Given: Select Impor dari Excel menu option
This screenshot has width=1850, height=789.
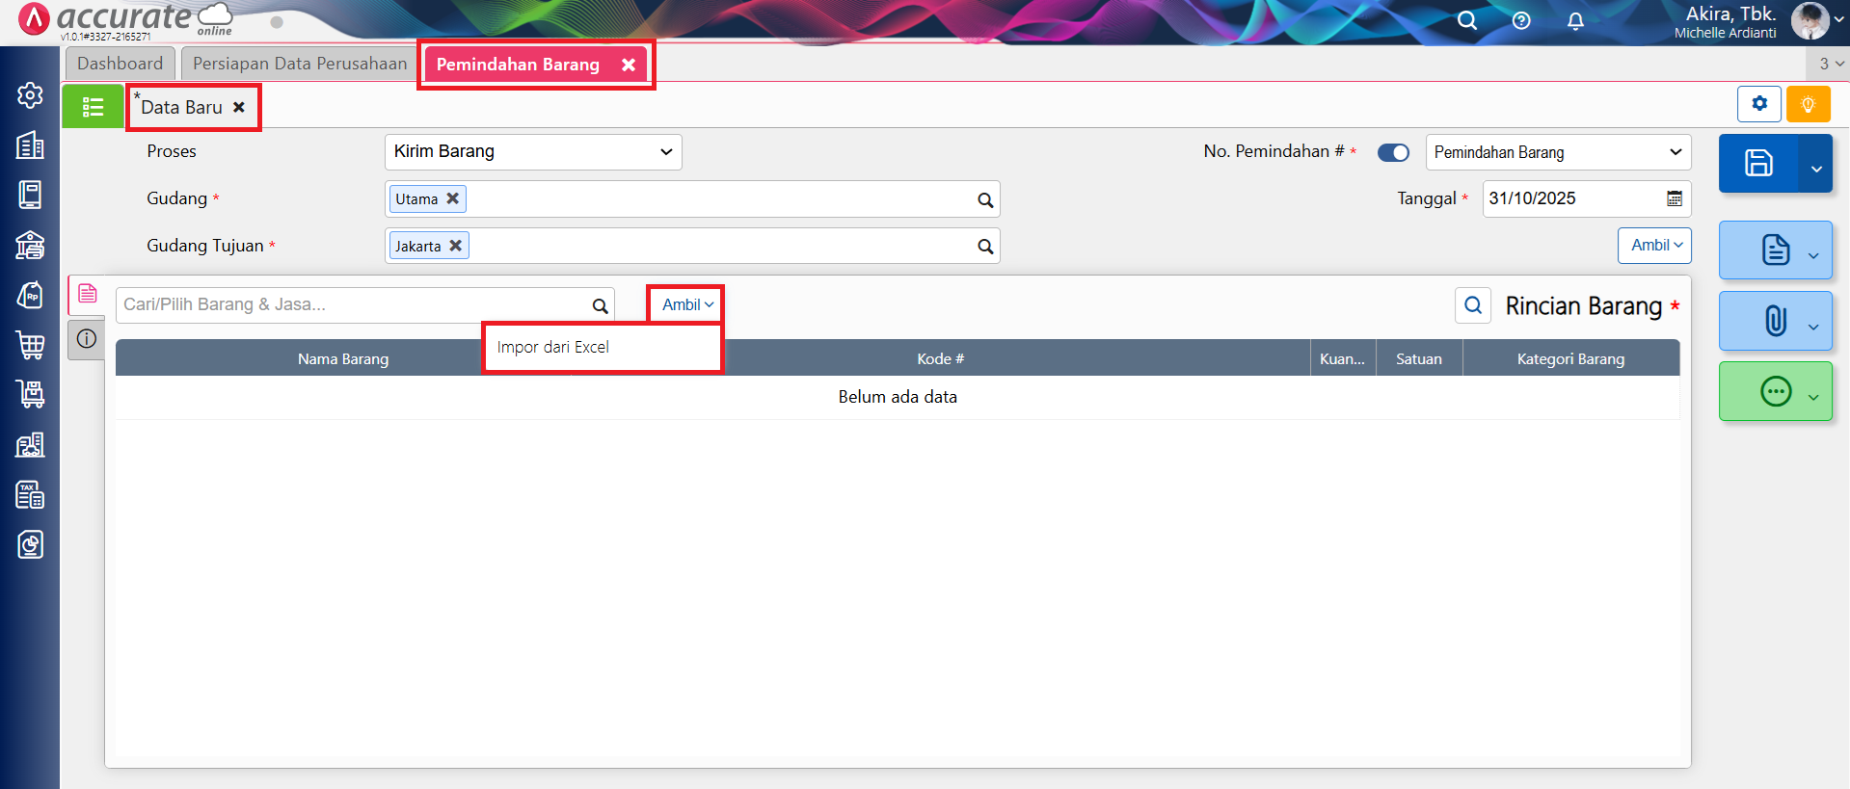Looking at the screenshot, I should [x=553, y=347].
